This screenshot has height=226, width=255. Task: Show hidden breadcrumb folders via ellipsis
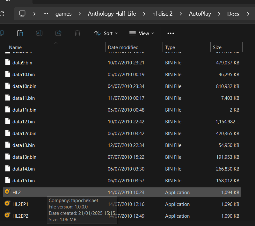click(46, 14)
